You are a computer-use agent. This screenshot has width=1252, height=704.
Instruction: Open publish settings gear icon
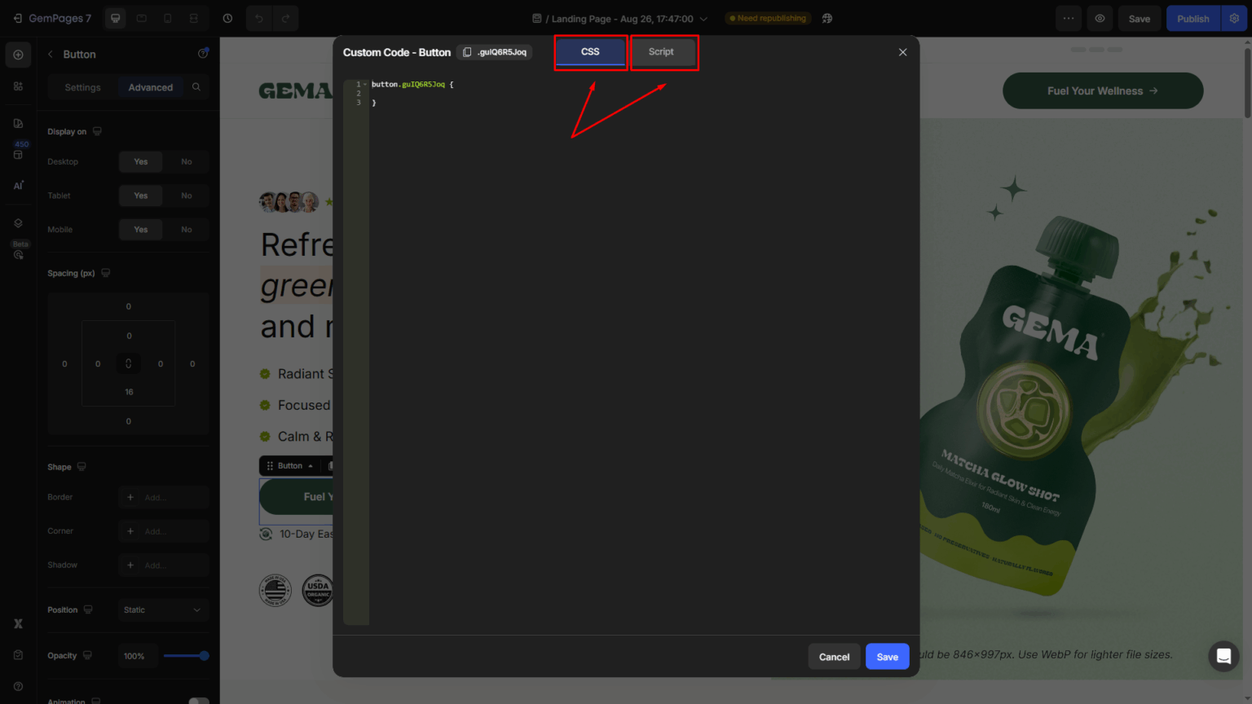tap(1234, 18)
